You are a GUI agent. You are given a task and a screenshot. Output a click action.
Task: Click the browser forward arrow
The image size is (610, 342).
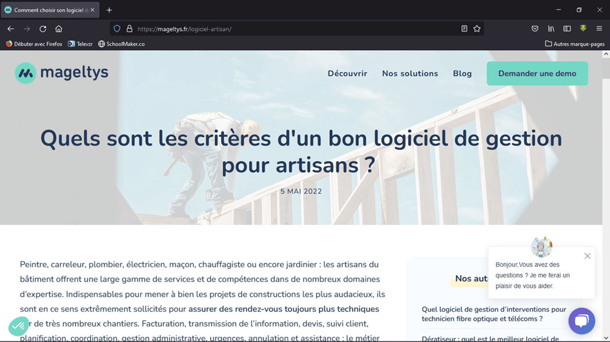[x=26, y=29]
